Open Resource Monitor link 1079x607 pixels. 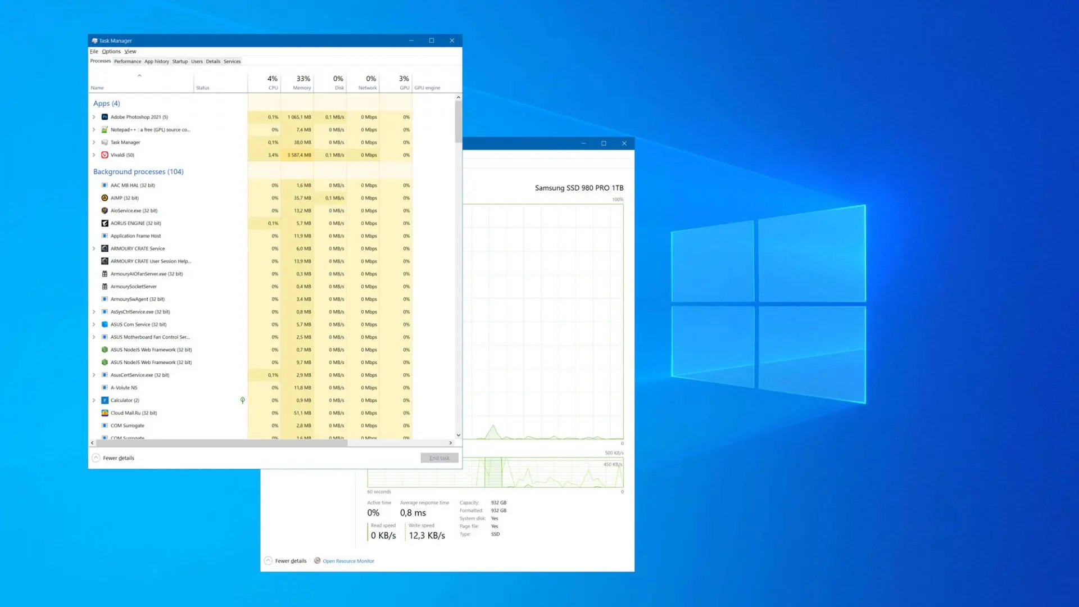coord(348,561)
